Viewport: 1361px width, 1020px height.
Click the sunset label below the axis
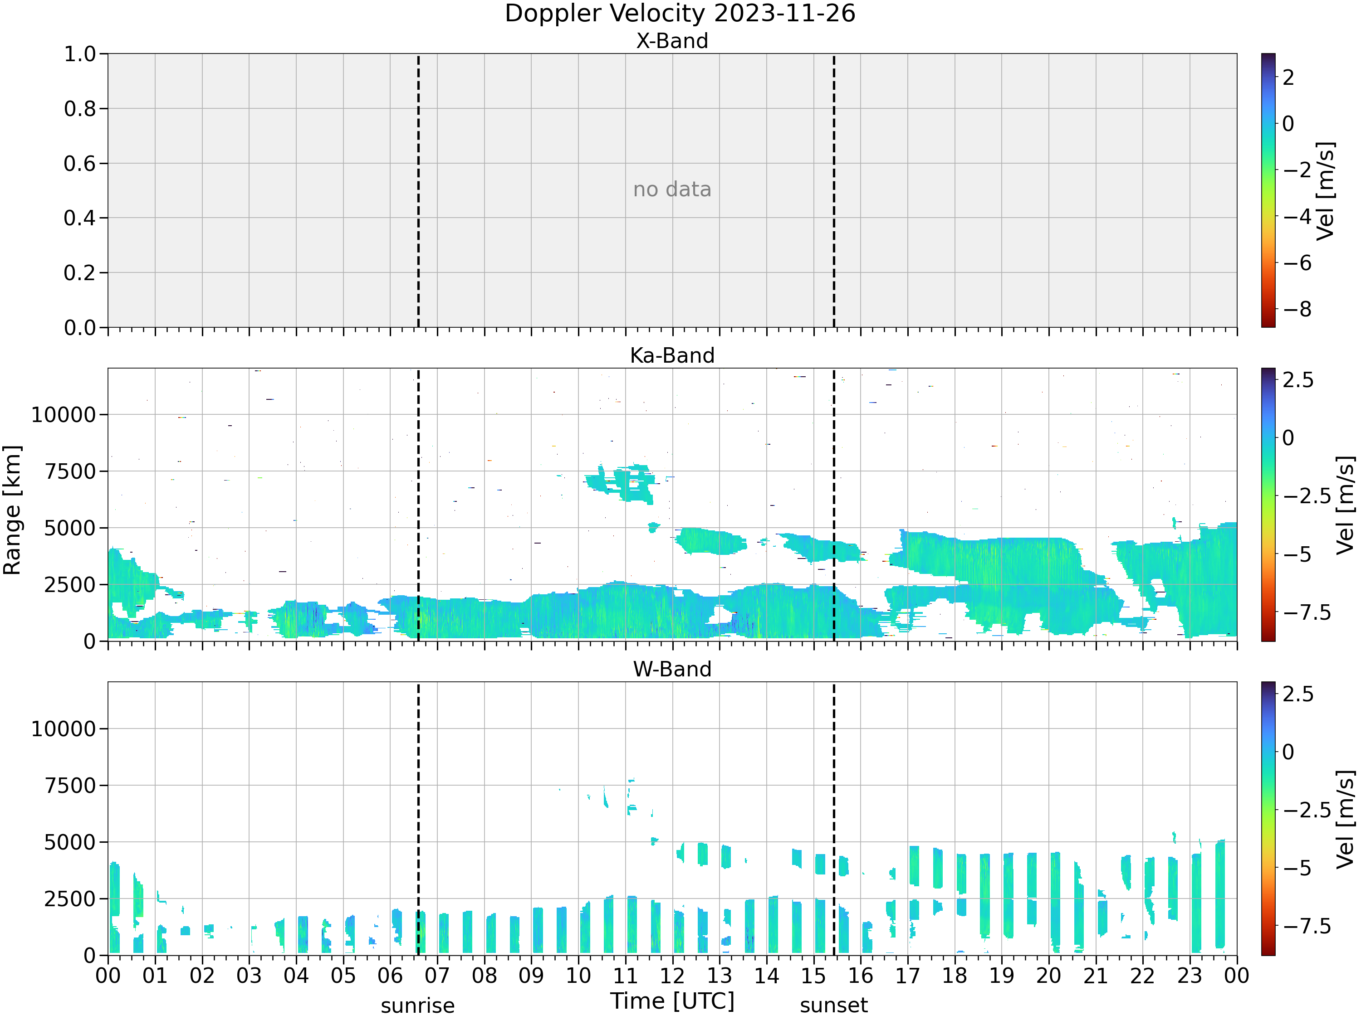pos(834,1005)
